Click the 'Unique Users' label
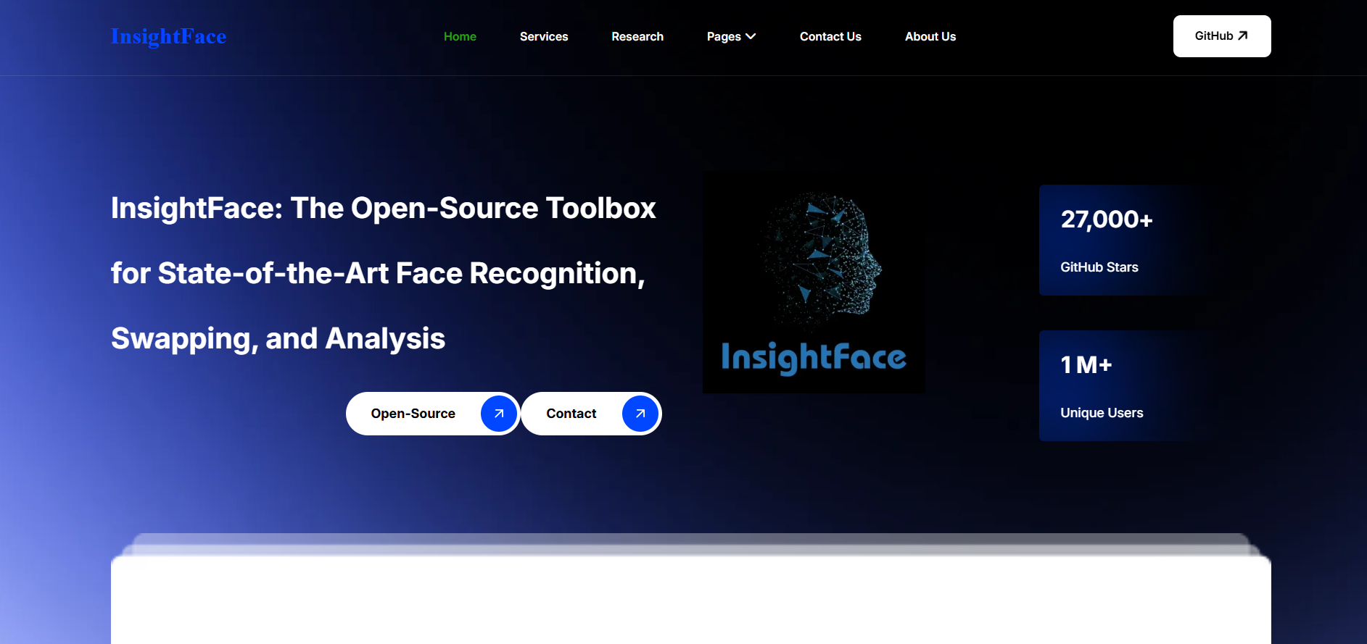Screen dimensions: 1367x644 1102,413
